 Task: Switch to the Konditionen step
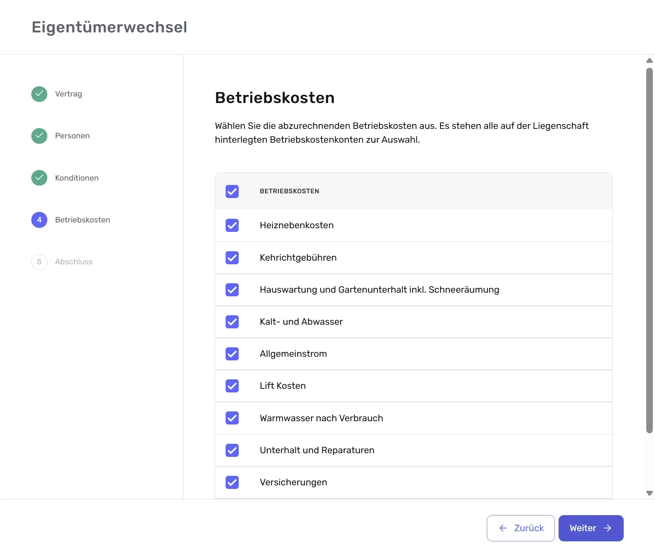click(x=77, y=178)
